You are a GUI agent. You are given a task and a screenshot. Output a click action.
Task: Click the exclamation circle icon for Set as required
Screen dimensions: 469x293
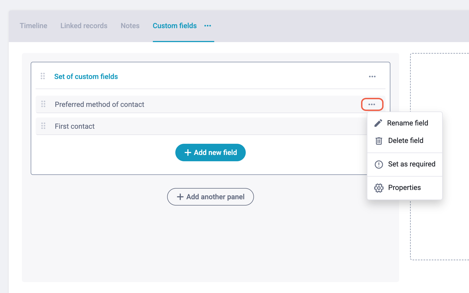pos(379,164)
